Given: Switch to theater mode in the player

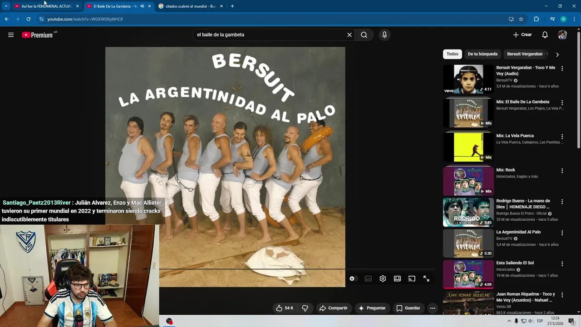Looking at the screenshot, I should tap(397, 279).
